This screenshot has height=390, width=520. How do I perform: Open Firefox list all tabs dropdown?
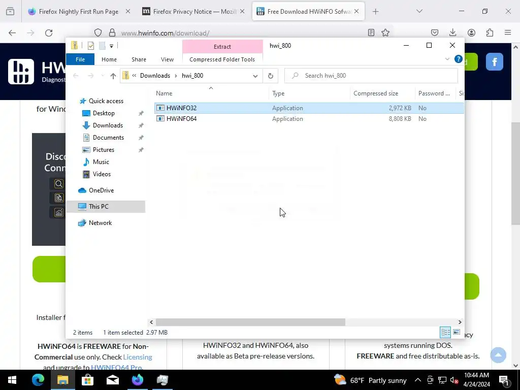[x=419, y=11]
